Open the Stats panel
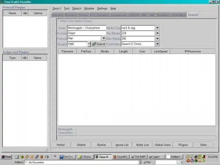 [203, 145]
